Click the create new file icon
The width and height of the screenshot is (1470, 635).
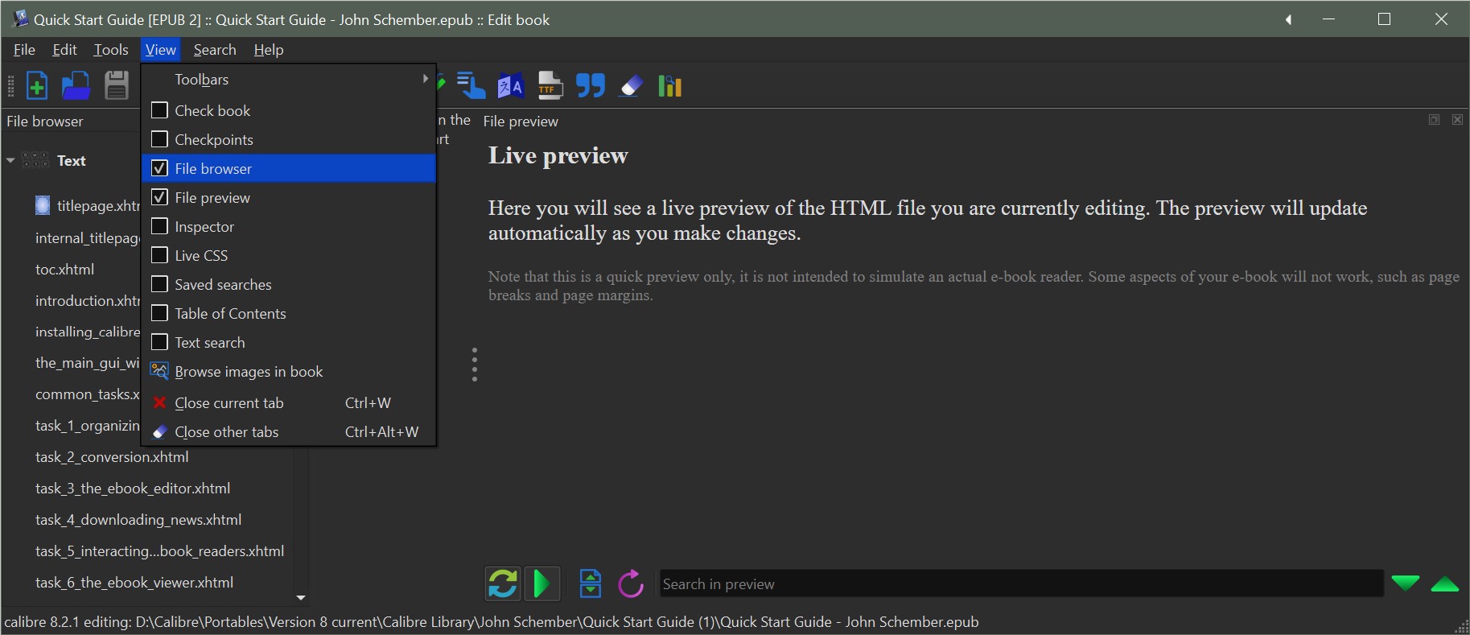[x=37, y=85]
